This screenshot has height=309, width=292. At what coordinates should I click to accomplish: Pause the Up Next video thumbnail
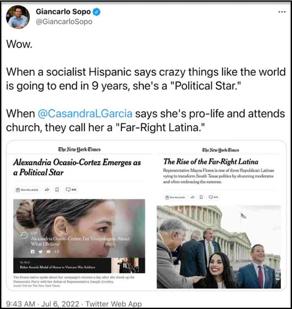(125, 265)
